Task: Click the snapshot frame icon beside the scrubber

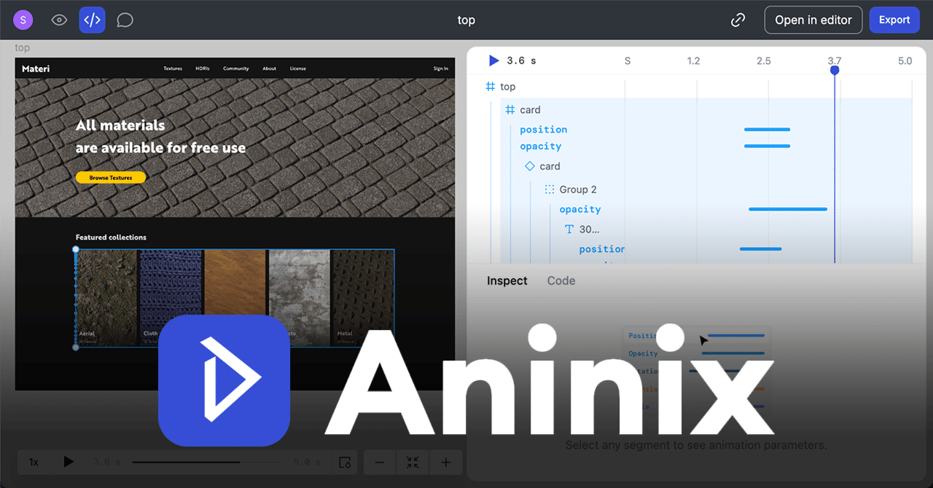Action: click(343, 462)
